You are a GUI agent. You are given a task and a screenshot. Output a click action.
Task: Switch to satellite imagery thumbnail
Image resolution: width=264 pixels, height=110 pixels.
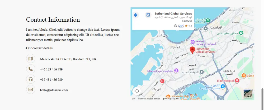pos(248,94)
